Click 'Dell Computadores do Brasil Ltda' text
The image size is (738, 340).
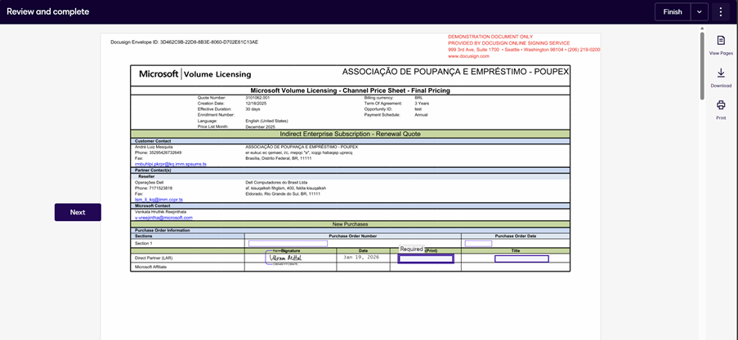click(x=277, y=182)
